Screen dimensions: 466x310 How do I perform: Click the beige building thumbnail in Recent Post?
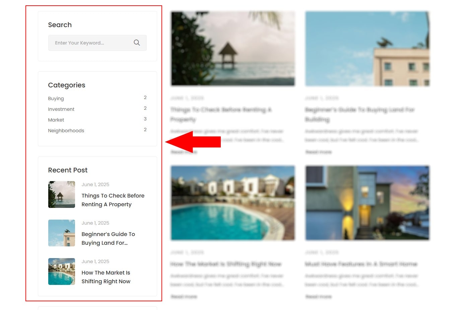click(x=62, y=233)
